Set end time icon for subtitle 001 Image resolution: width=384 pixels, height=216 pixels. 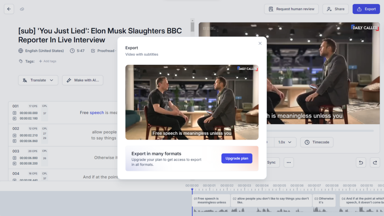click(14, 118)
